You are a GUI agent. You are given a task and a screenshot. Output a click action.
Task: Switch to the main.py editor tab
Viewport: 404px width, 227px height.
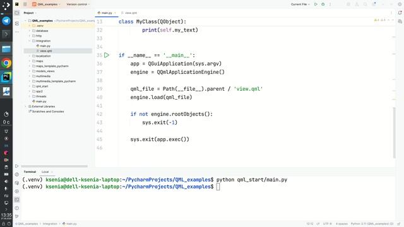tap(107, 13)
